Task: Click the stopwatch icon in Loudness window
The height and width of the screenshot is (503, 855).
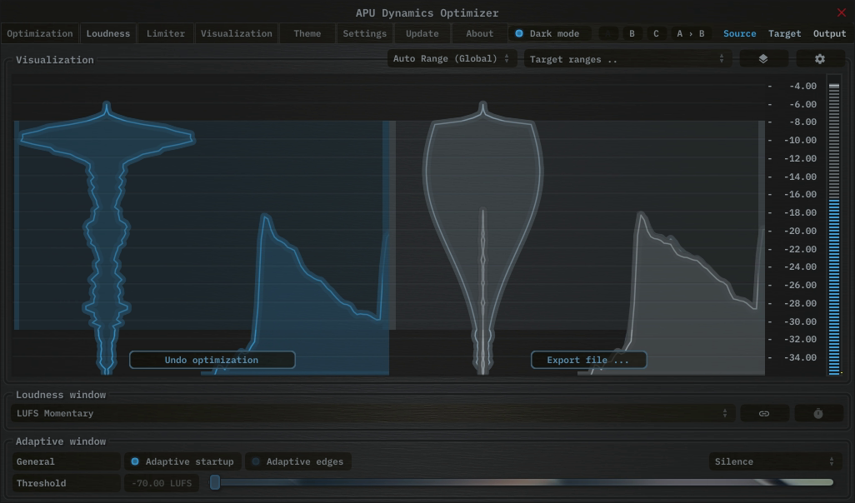Action: click(x=818, y=414)
